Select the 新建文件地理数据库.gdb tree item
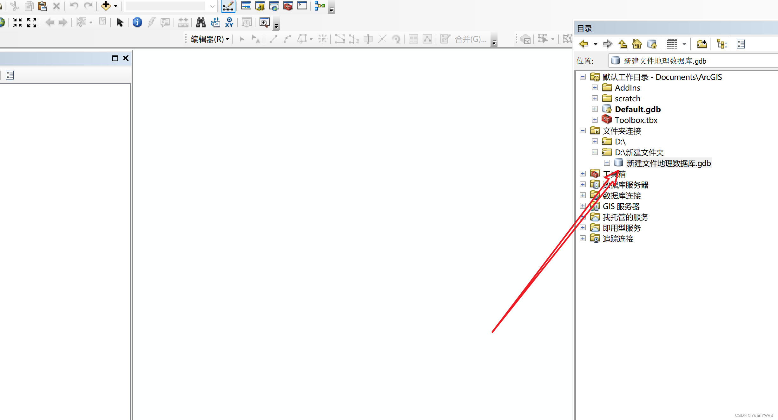Image resolution: width=778 pixels, height=420 pixels. pos(669,163)
